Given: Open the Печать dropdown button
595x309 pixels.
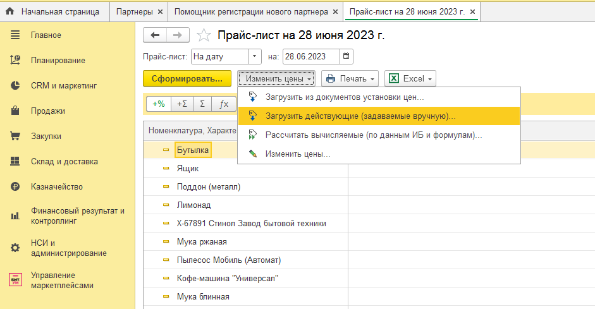Looking at the screenshot, I should [350, 79].
